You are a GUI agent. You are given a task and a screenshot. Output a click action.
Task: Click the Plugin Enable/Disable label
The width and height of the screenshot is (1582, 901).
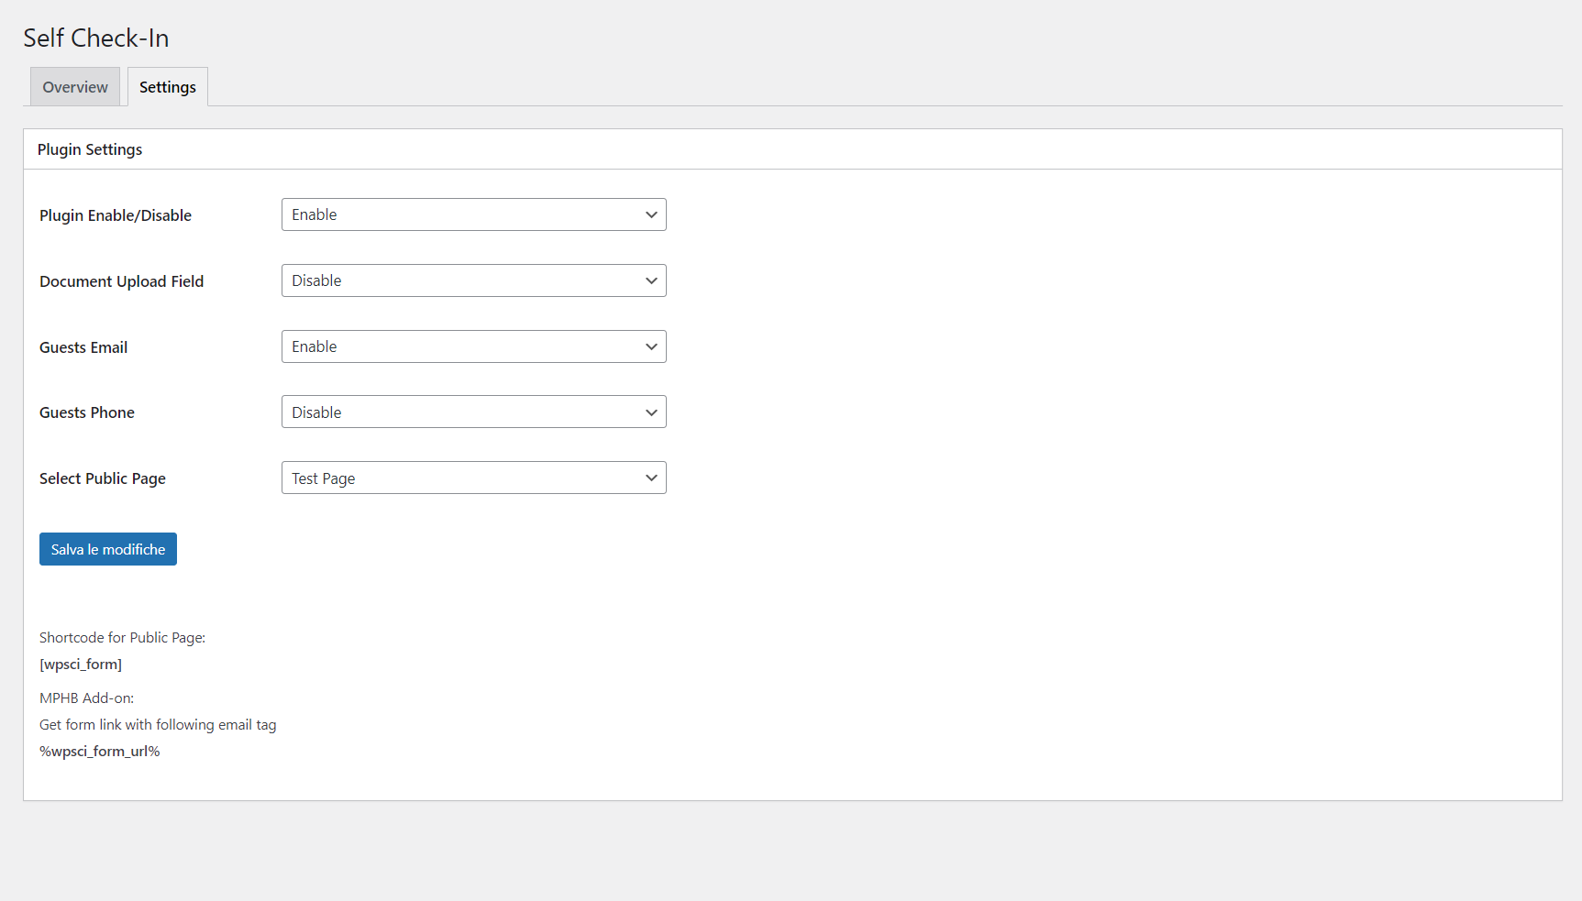click(116, 215)
